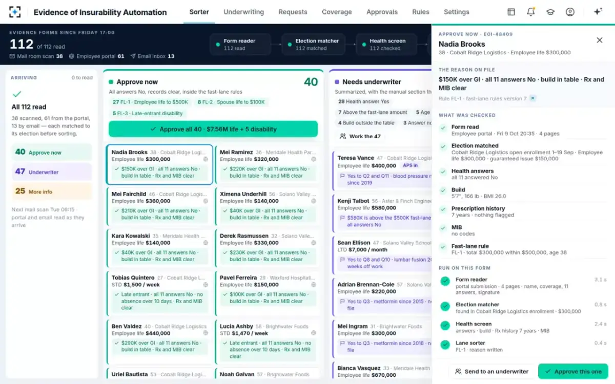Image resolution: width=615 pixels, height=384 pixels.
Task: Click the Form reader 112 read pipeline step
Action: (240, 45)
